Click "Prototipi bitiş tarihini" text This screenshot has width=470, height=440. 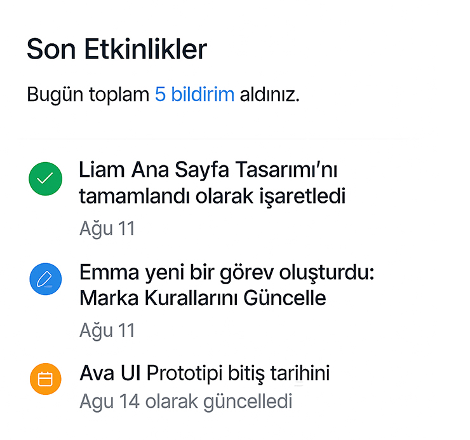238,373
